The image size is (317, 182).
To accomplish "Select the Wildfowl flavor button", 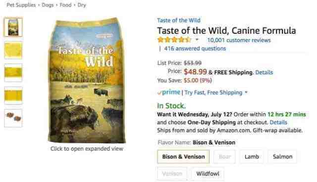I will 208,174.
